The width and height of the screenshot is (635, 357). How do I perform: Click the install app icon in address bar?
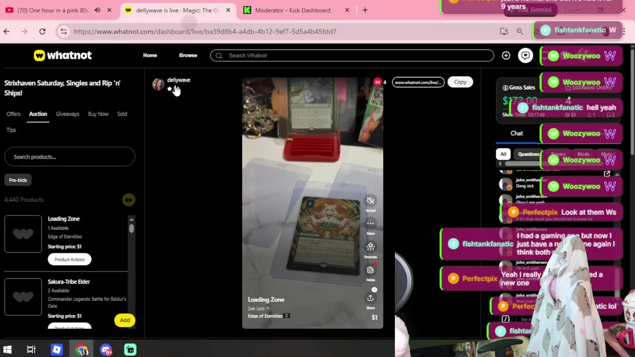(x=504, y=31)
